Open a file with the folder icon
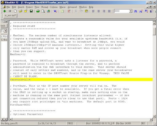157x126 pixels. tap(21, 11)
